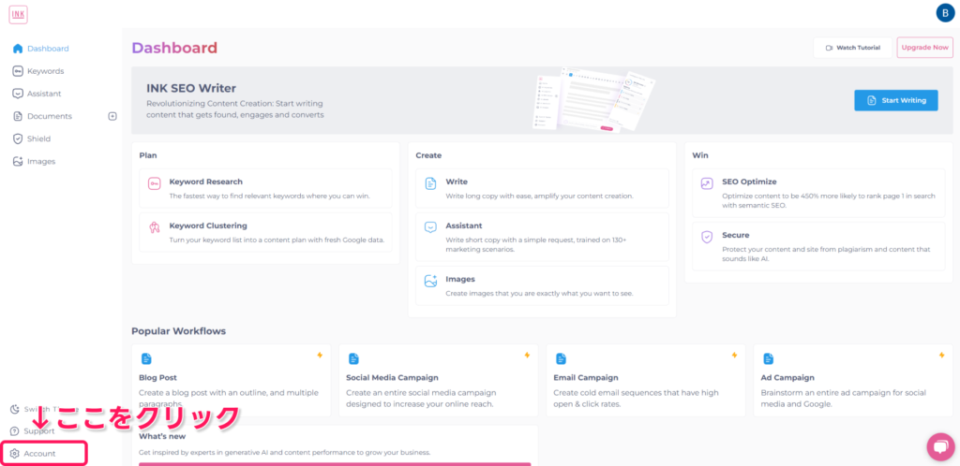
Task: Click the Keyword Clustering icon
Action: pyautogui.click(x=155, y=227)
